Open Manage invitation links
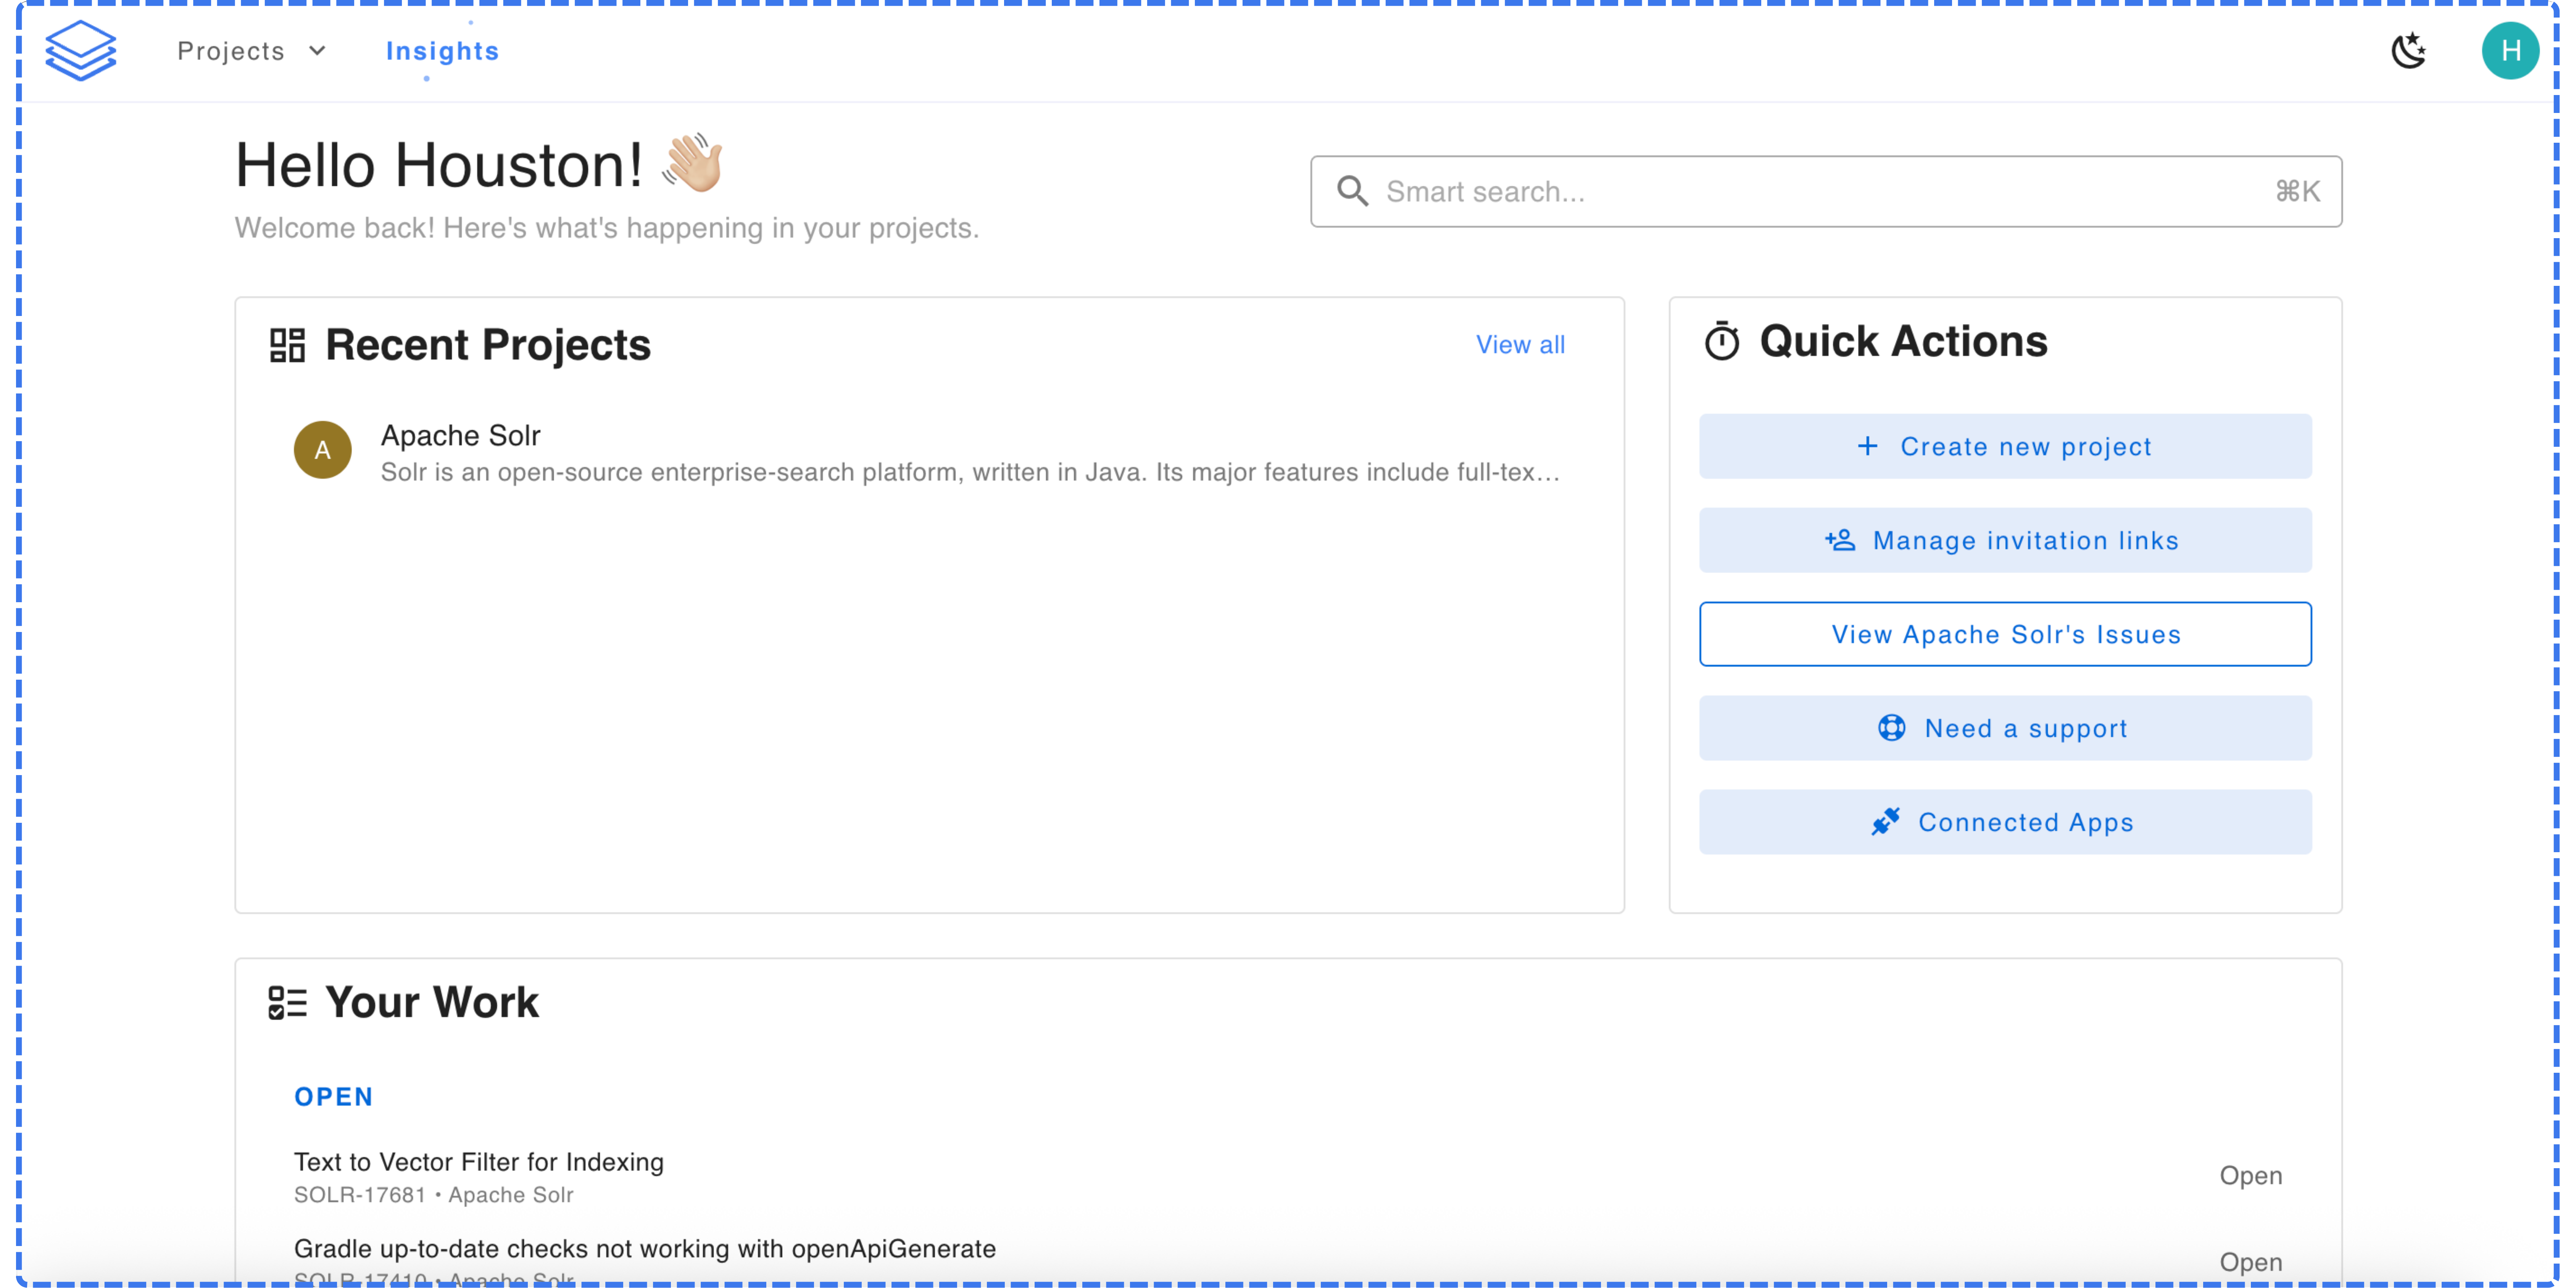 [2005, 540]
